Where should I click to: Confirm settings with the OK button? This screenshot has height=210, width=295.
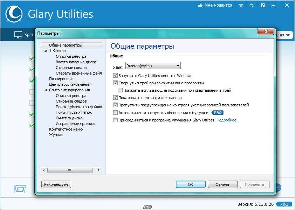click(x=191, y=184)
